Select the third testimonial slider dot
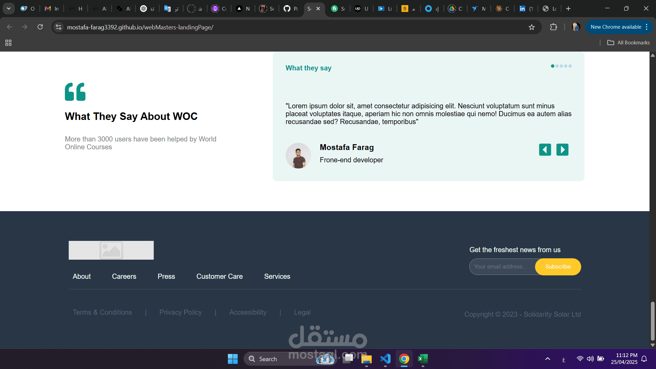Viewport: 656px width, 369px height. 561,66
